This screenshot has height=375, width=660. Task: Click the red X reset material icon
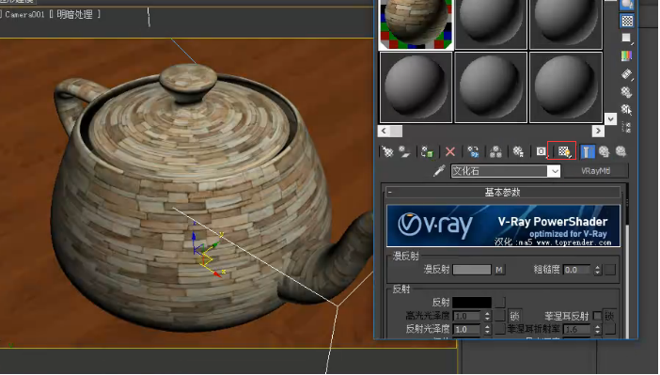[x=450, y=151]
